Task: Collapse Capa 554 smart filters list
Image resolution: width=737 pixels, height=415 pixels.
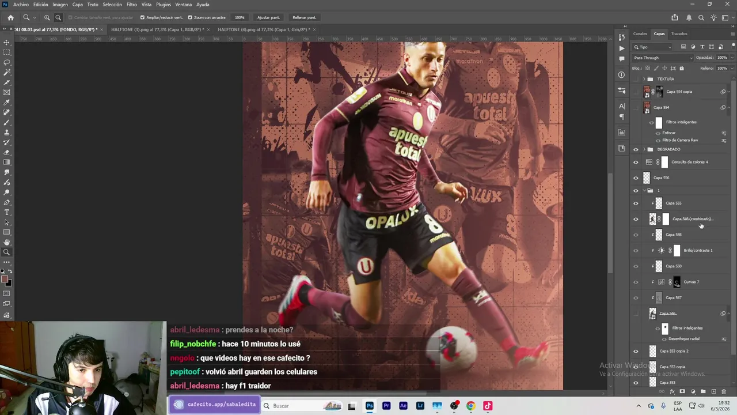Action: [729, 107]
